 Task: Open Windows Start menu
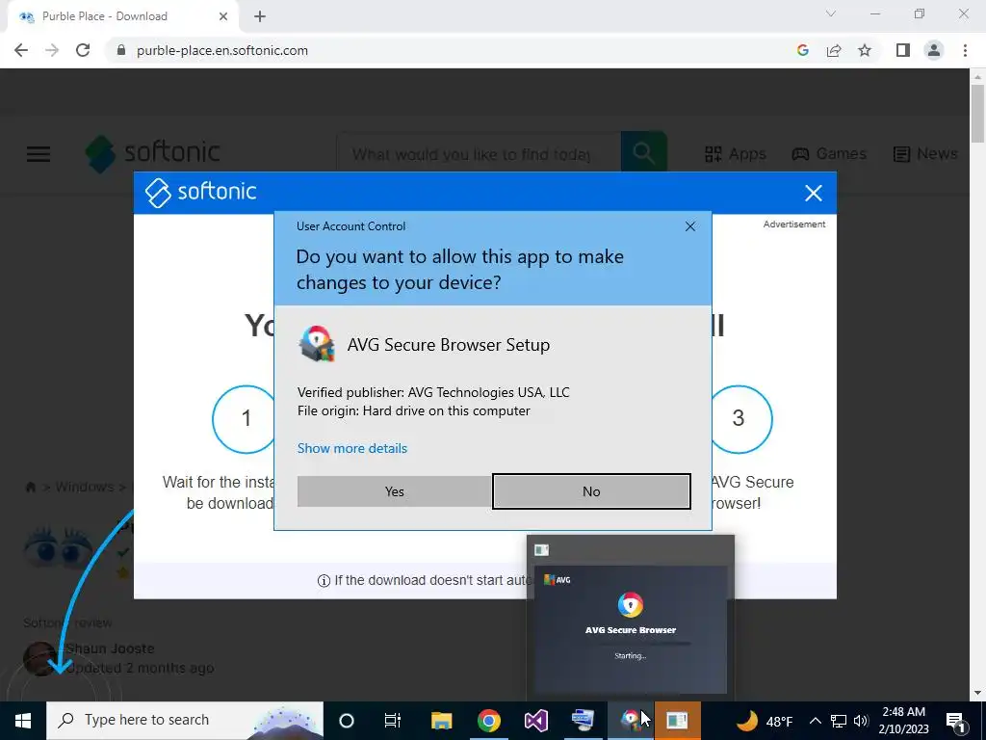23,721
